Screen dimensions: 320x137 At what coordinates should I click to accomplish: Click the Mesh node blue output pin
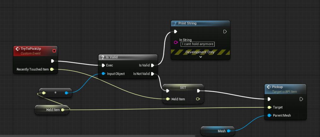(x=228, y=131)
